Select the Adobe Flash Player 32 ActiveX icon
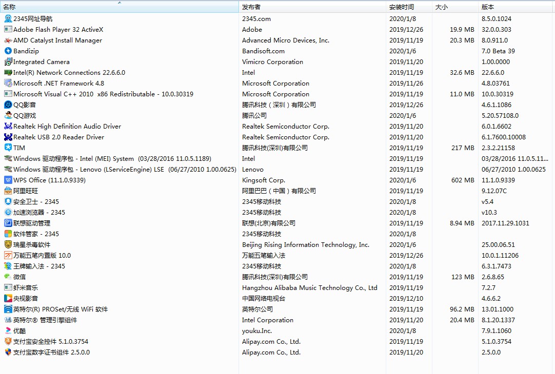 click(8, 29)
